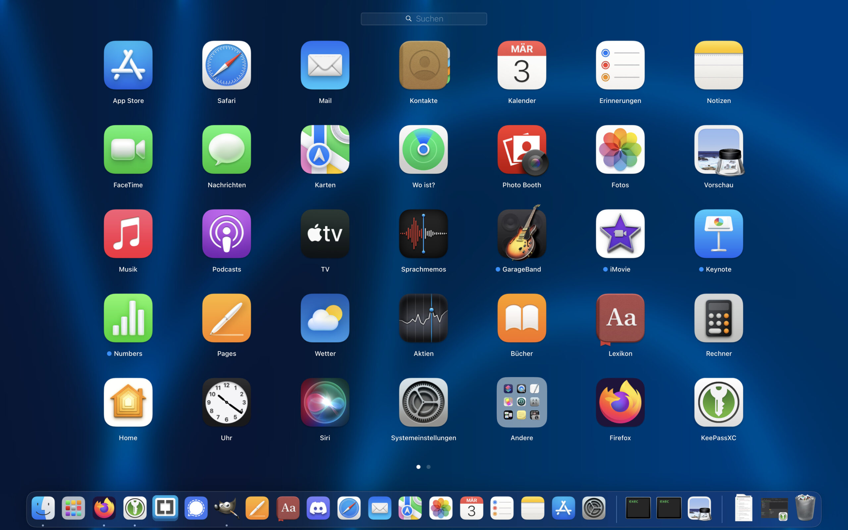Open App Store from the Launchpad grid

(128, 65)
